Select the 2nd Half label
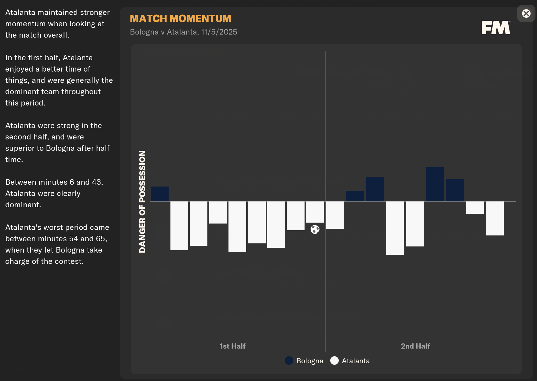 415,346
